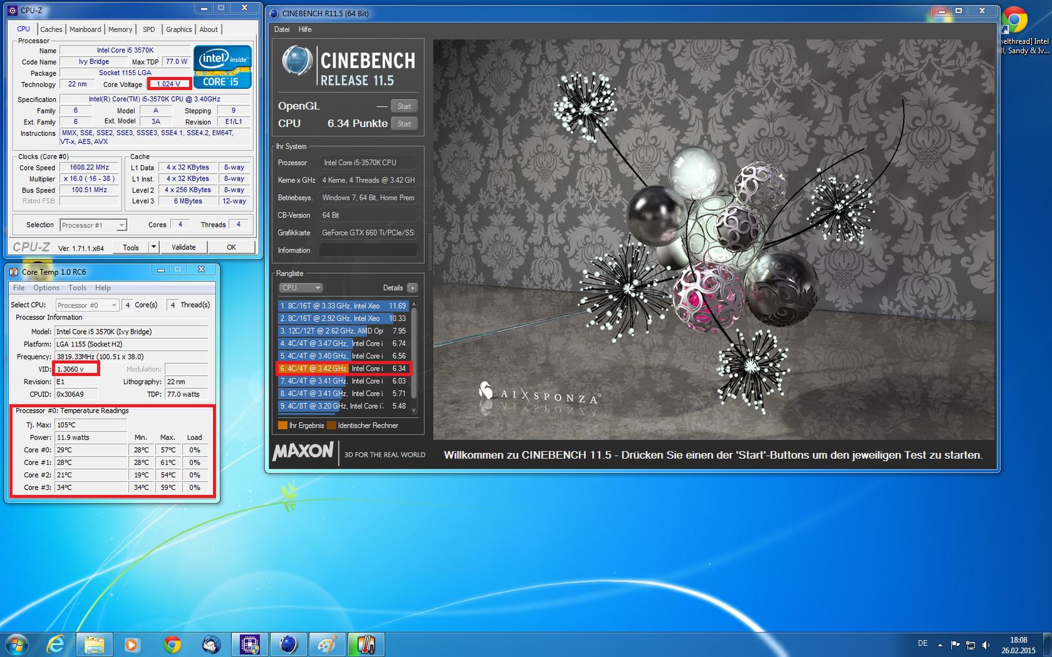The image size is (1052, 657).
Task: Click the Information input field in CINEBENCH
Action: point(368,251)
